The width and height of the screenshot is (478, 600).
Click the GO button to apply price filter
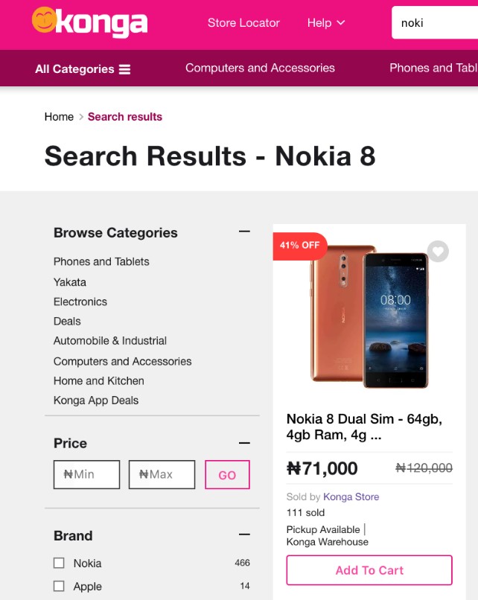(227, 474)
